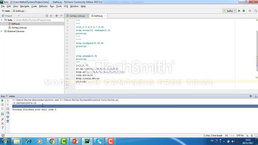This screenshot has width=258, height=145.
Task: Click the tuto breadcrumb in navigation bar
Action: tap(6, 11)
